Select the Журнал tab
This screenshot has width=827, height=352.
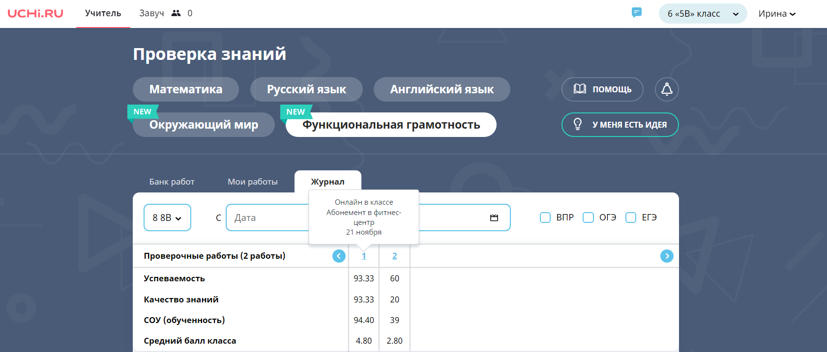tap(328, 182)
